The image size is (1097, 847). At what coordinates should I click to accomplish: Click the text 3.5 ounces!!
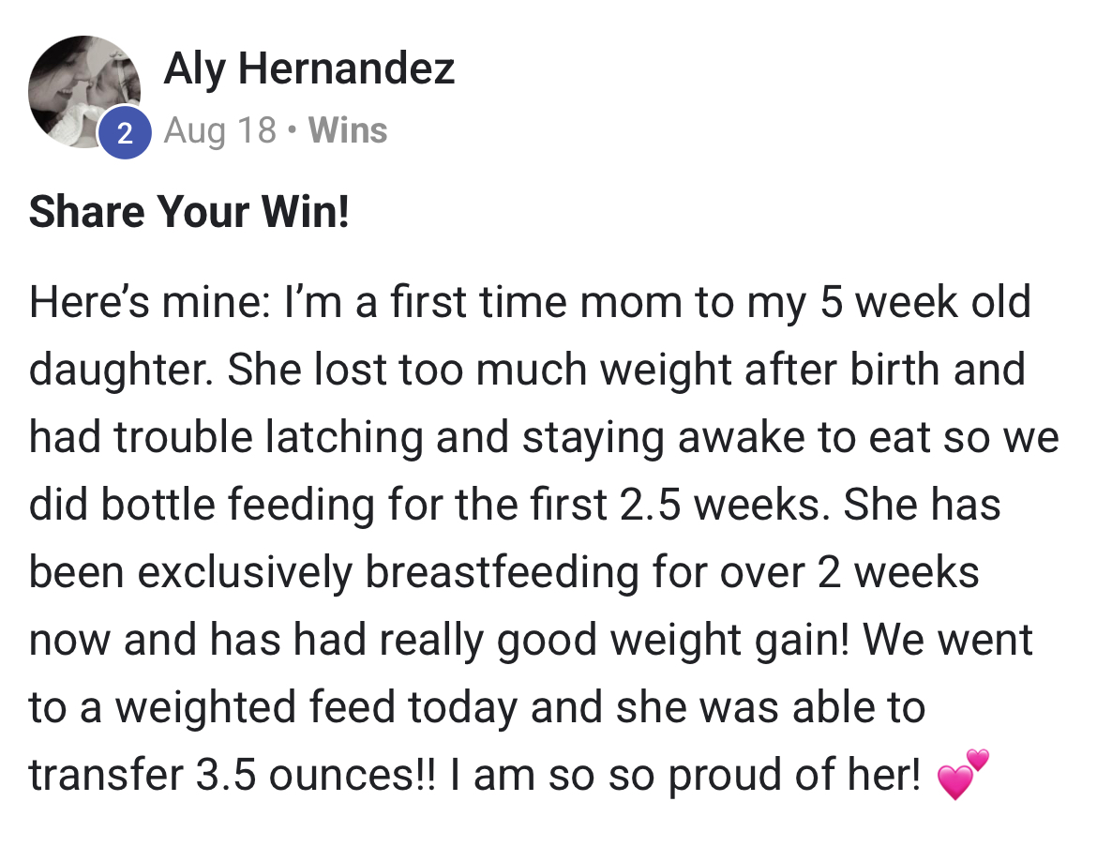point(315,776)
